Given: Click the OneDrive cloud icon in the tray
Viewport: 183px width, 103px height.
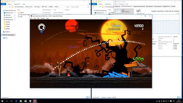Looking at the screenshot, I should [164, 101].
